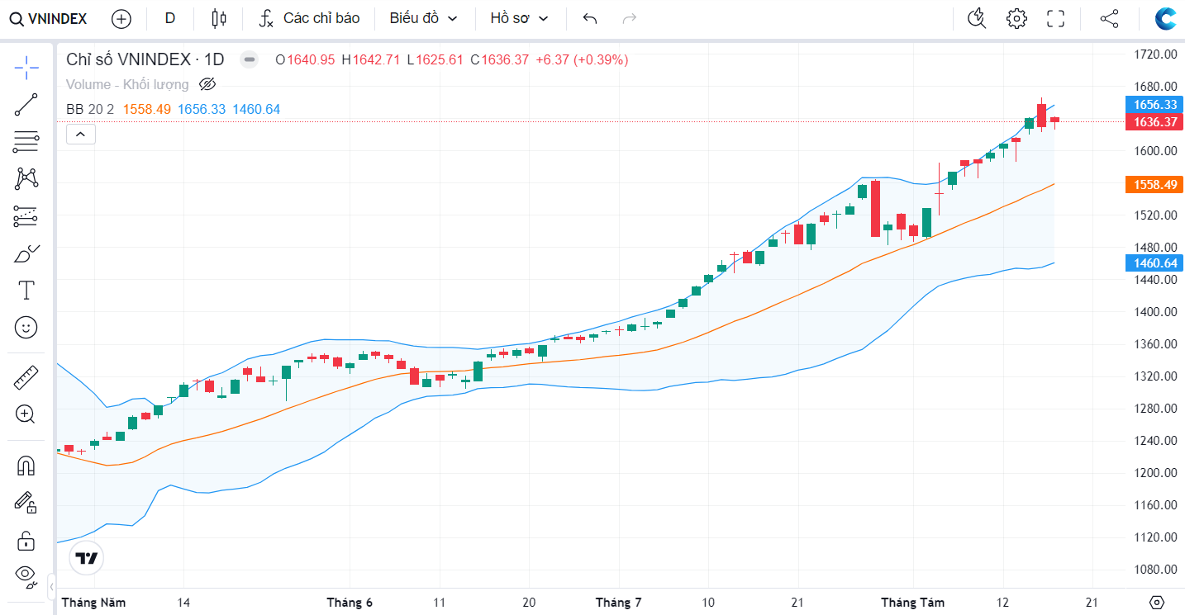Click the Volume - Khối lượng label
This screenshot has width=1185, height=615.
pyautogui.click(x=127, y=84)
